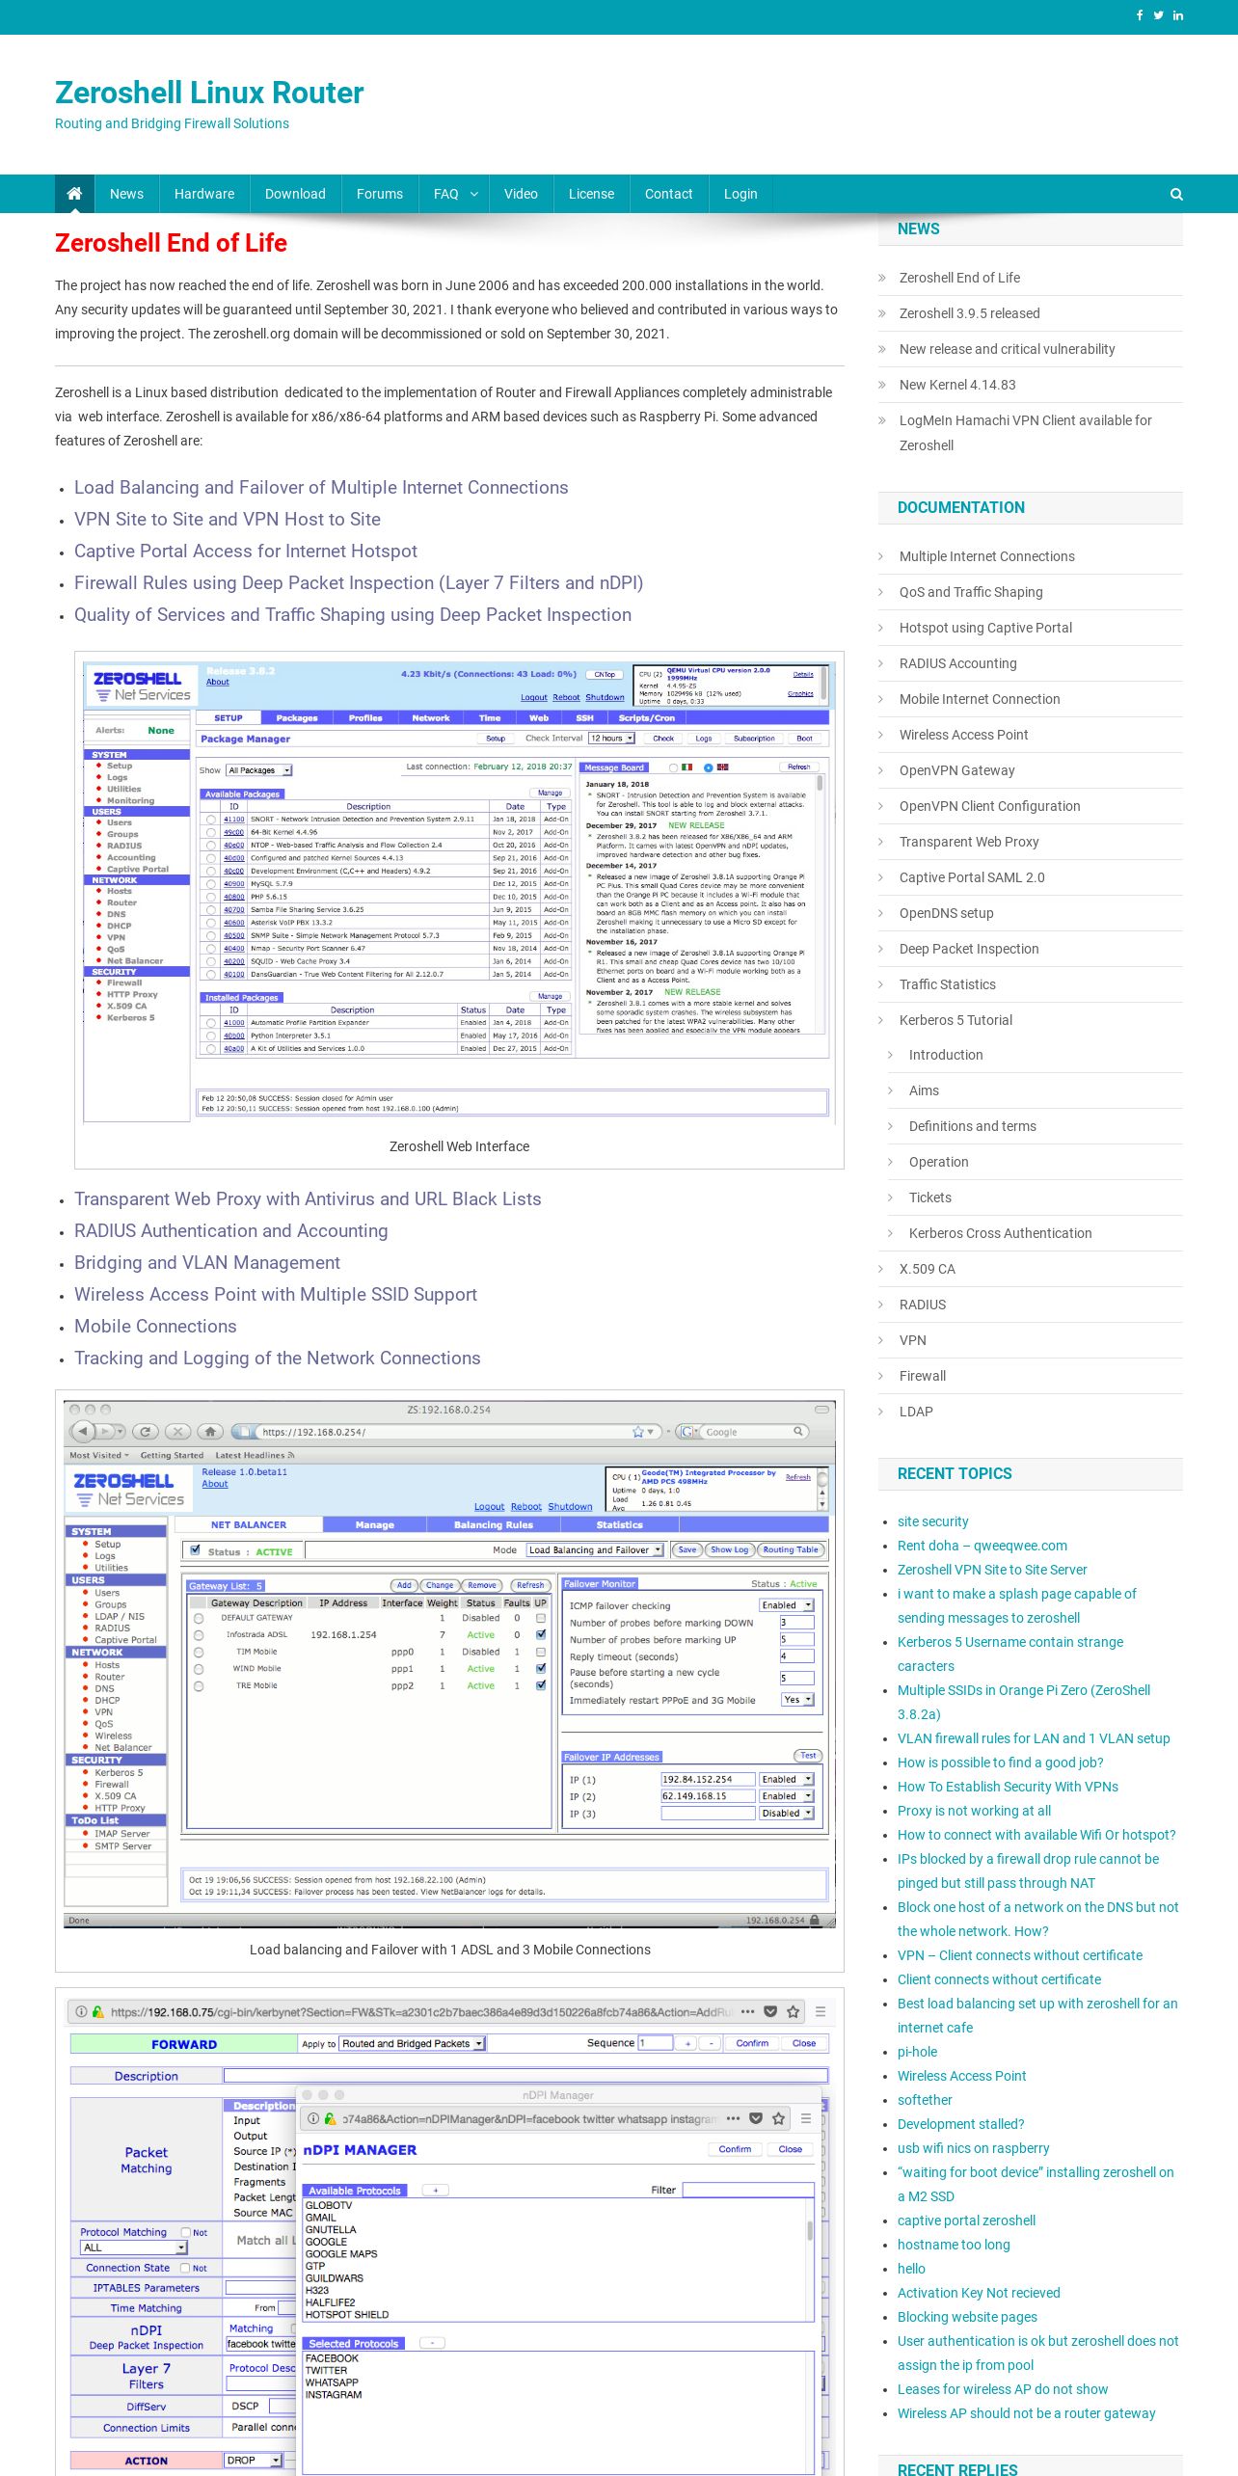Viewport: 1238px width, 2476px height.
Task: Open OpenDNS setup documentation link
Action: pyautogui.click(x=946, y=913)
